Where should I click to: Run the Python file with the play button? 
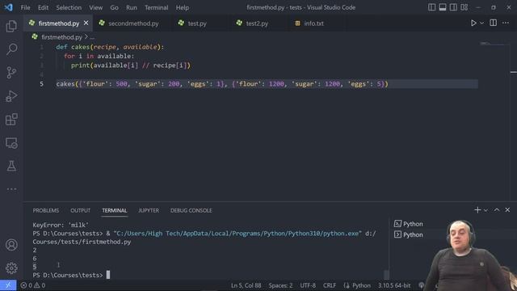473,23
